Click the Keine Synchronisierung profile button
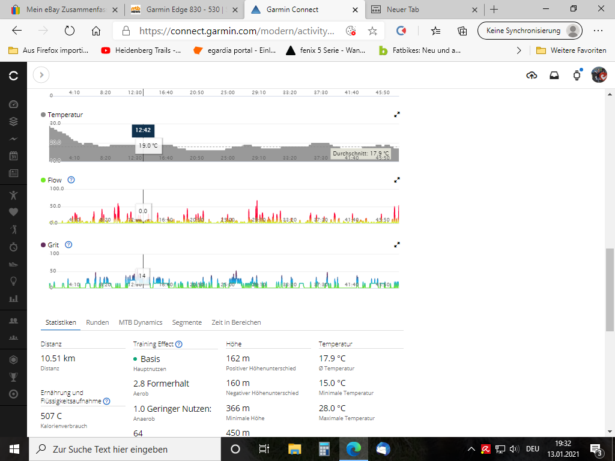The image size is (615, 461). tap(530, 31)
